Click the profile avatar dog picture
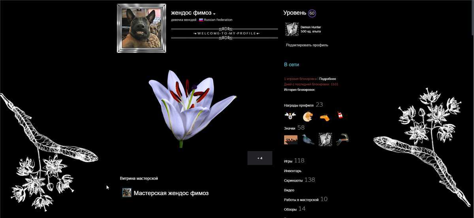This screenshot has height=218, width=474. (141, 28)
